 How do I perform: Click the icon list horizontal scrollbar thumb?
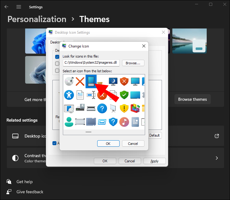(88, 132)
